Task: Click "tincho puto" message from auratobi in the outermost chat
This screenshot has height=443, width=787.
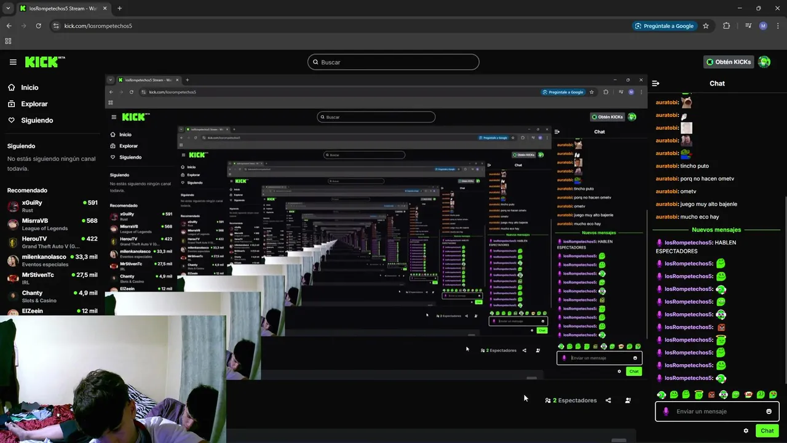Action: click(695, 166)
